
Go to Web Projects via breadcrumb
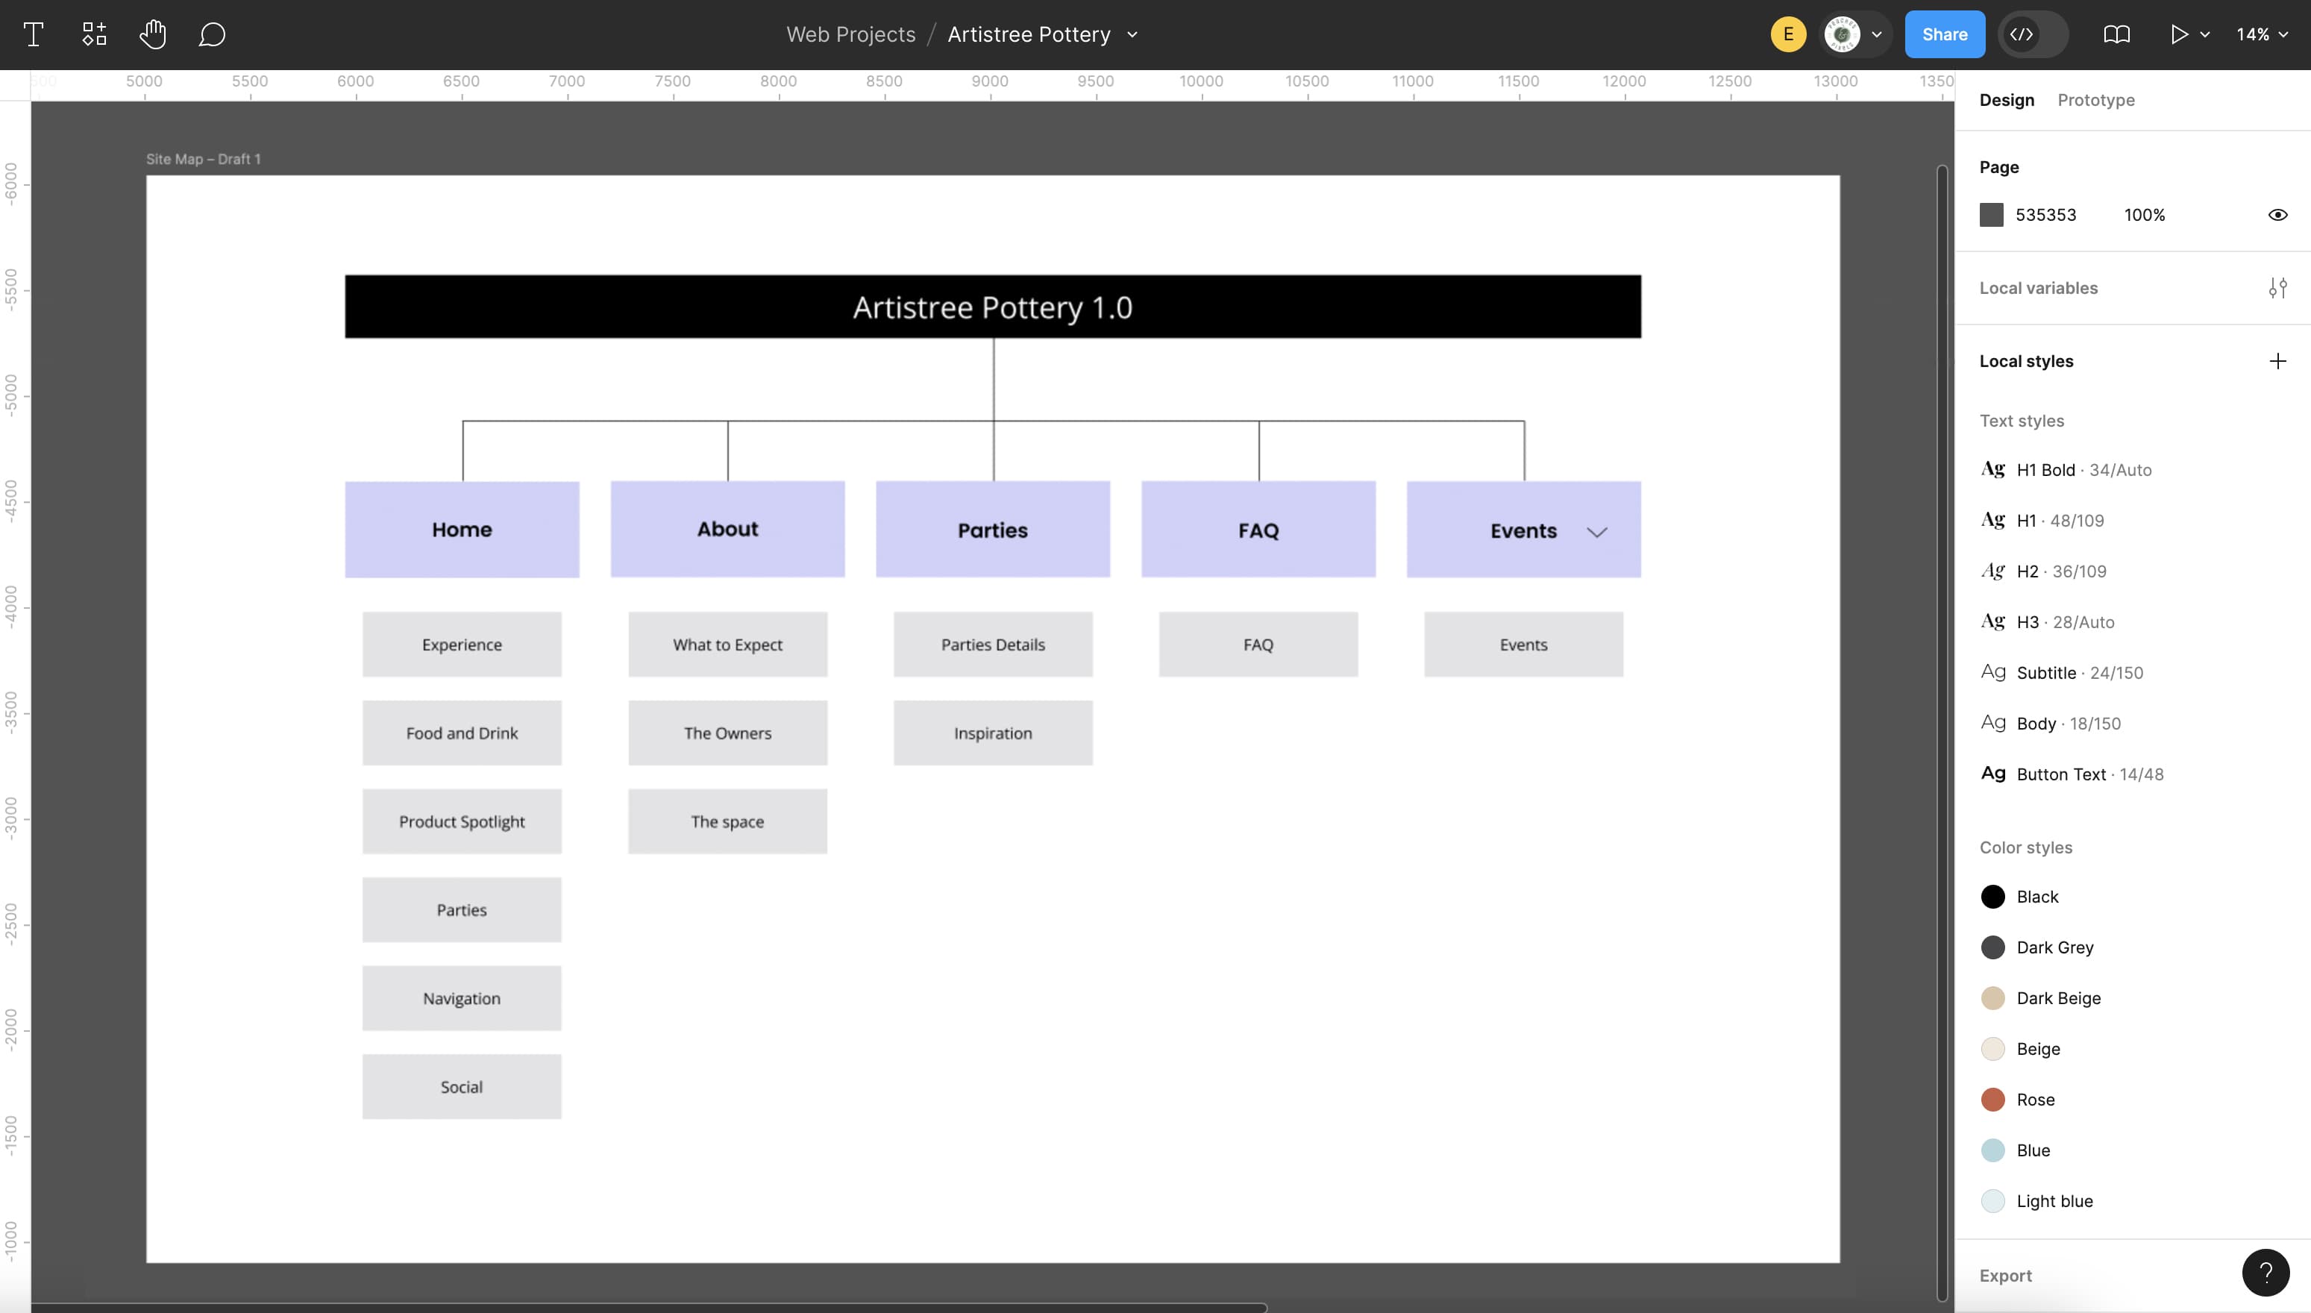pos(850,34)
